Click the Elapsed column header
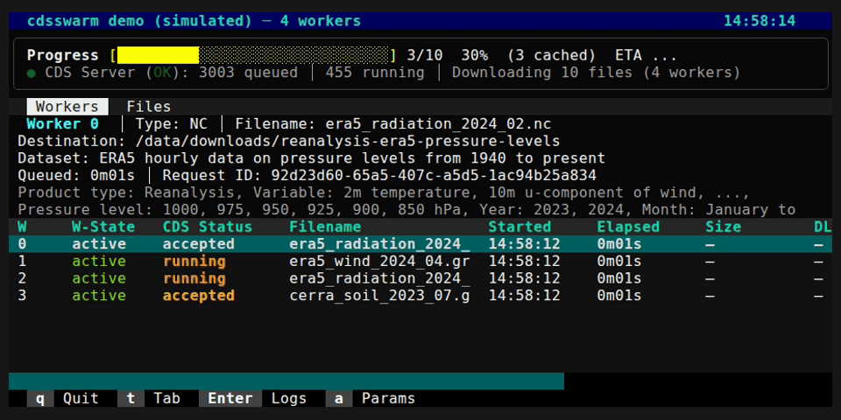Screen dimensions: 841x420 628,227
